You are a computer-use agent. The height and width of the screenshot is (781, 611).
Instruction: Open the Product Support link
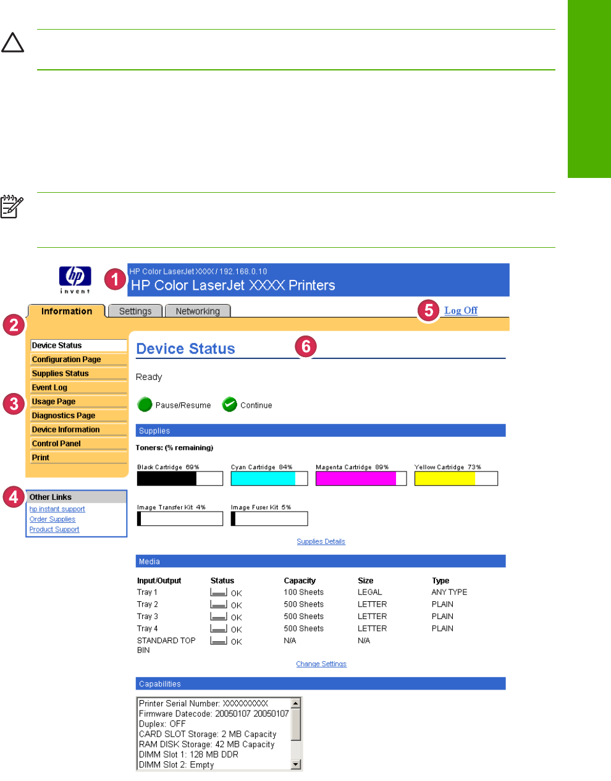tap(54, 530)
